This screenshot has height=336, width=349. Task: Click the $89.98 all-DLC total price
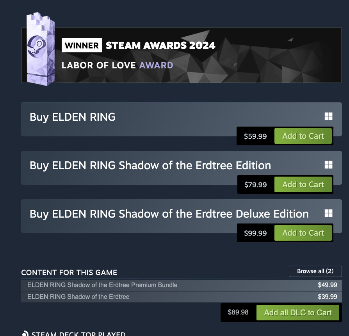[238, 313]
